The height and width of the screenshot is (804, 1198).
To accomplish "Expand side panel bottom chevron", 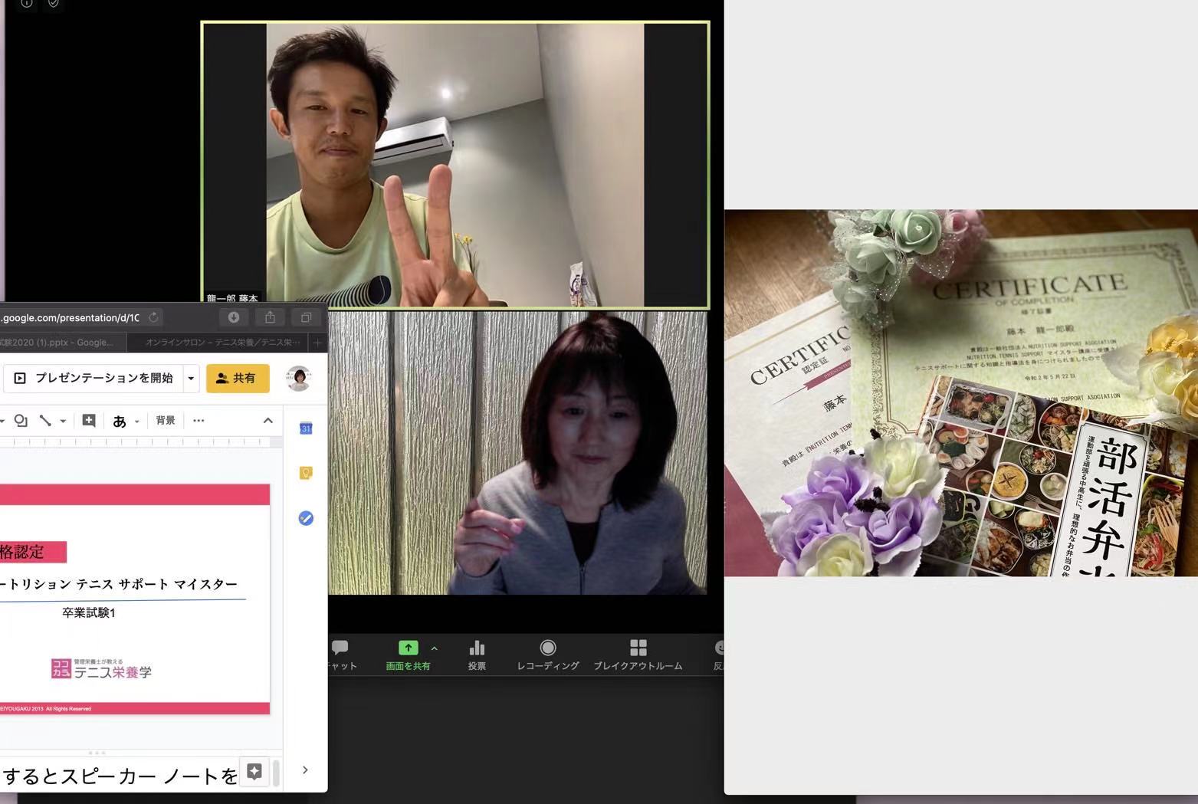I will 305,770.
